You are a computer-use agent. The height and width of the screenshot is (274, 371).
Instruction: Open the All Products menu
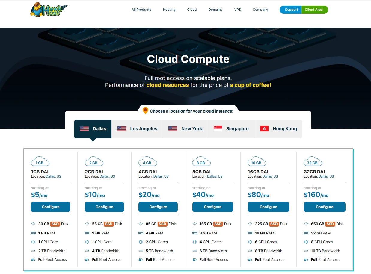[x=141, y=10]
